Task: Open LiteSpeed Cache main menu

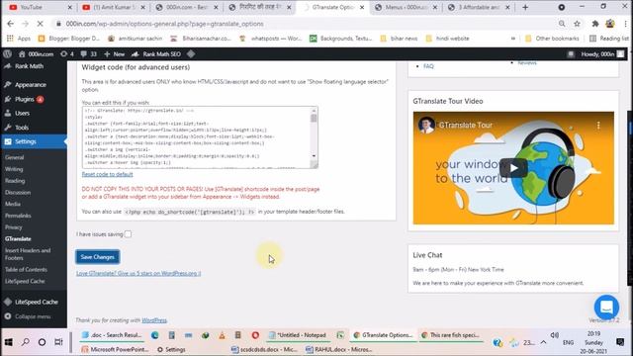Action: coord(37,302)
